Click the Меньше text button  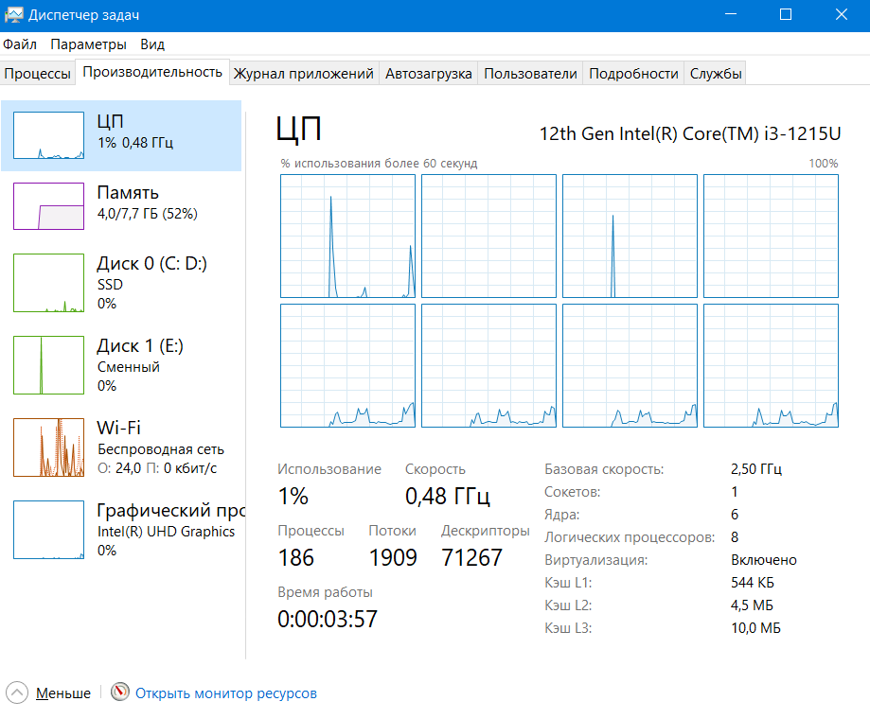click(63, 693)
